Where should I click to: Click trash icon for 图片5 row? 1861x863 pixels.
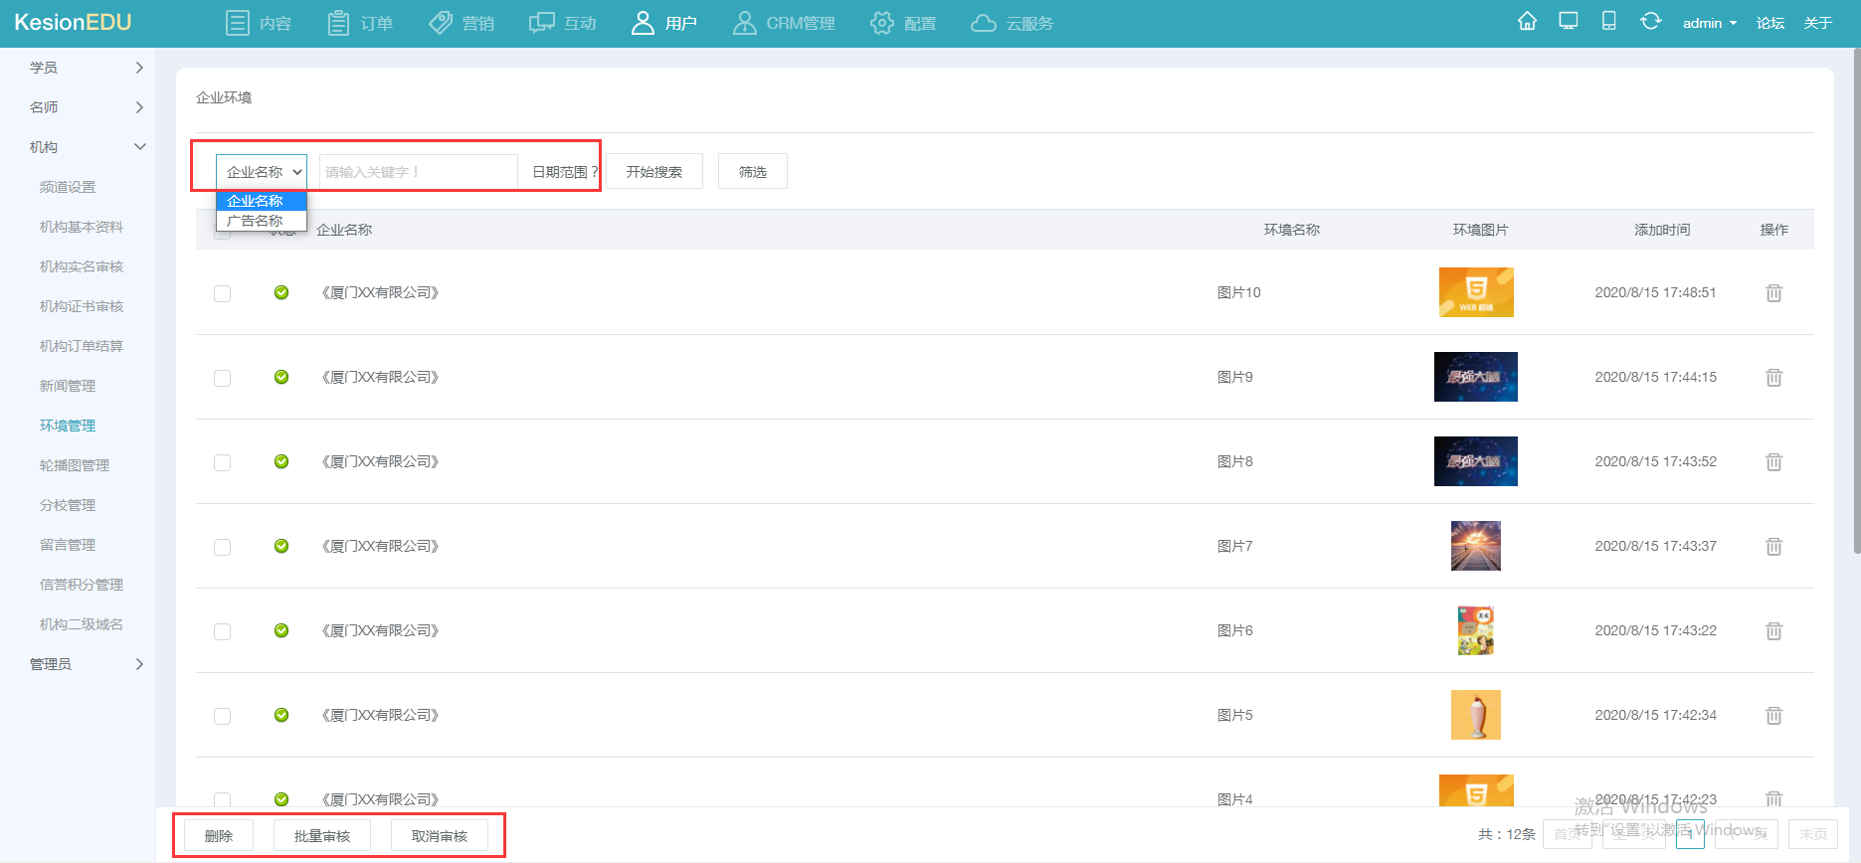pos(1773,716)
